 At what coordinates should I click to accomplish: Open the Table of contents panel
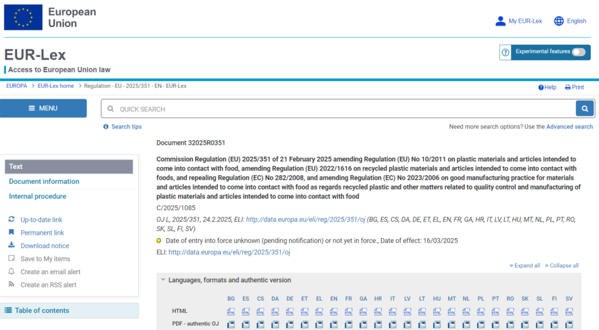tap(69, 311)
